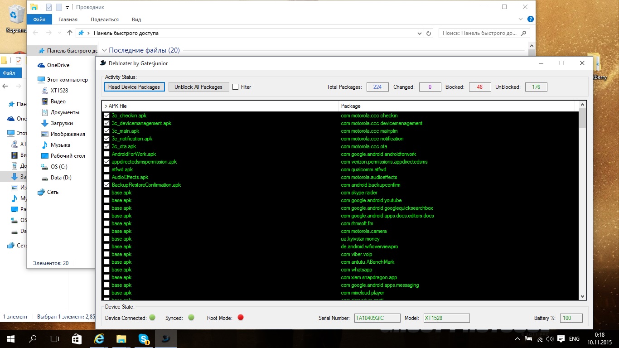Click the Model XT1528 field
Screen dimensions: 619x348
pos(446,318)
